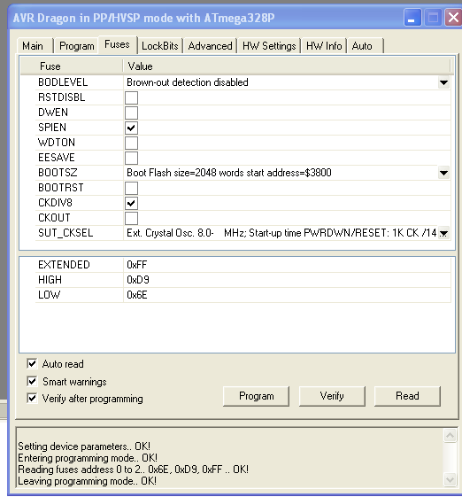Click 'Entering programming mode.. OK!' log line

[x=88, y=458]
